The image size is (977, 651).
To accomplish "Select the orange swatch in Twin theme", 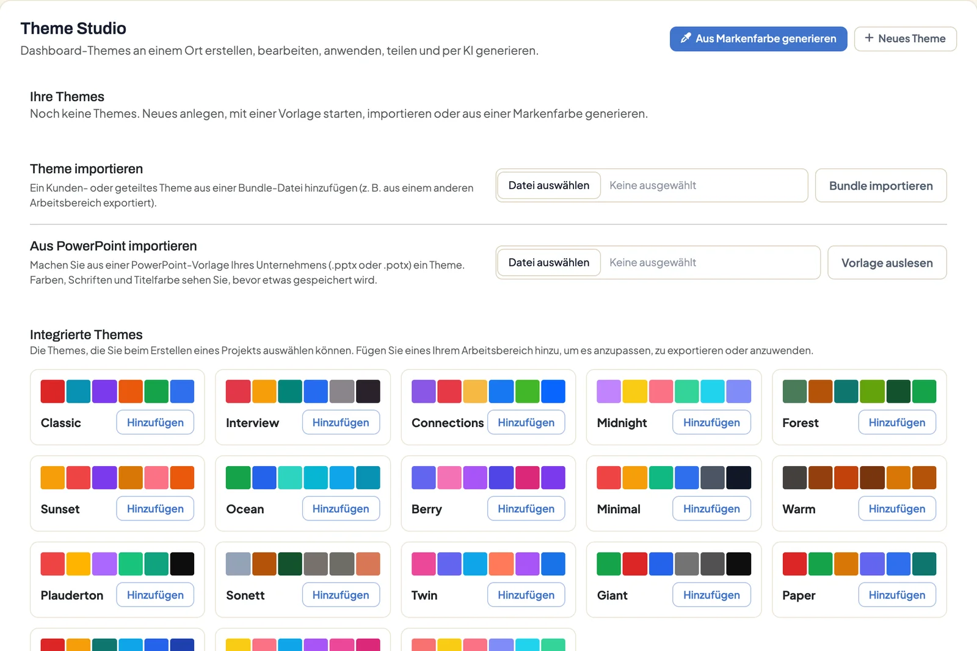I will point(501,564).
